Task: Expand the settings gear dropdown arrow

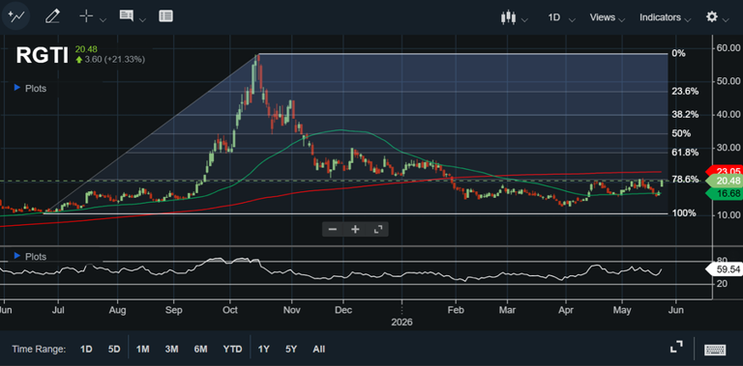Action: pos(726,20)
